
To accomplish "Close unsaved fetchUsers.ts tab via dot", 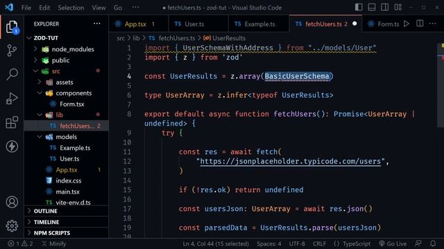I will click(x=355, y=24).
